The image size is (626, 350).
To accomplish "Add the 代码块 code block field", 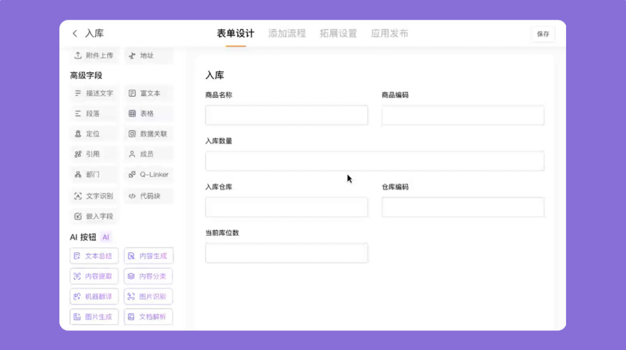I will point(148,196).
